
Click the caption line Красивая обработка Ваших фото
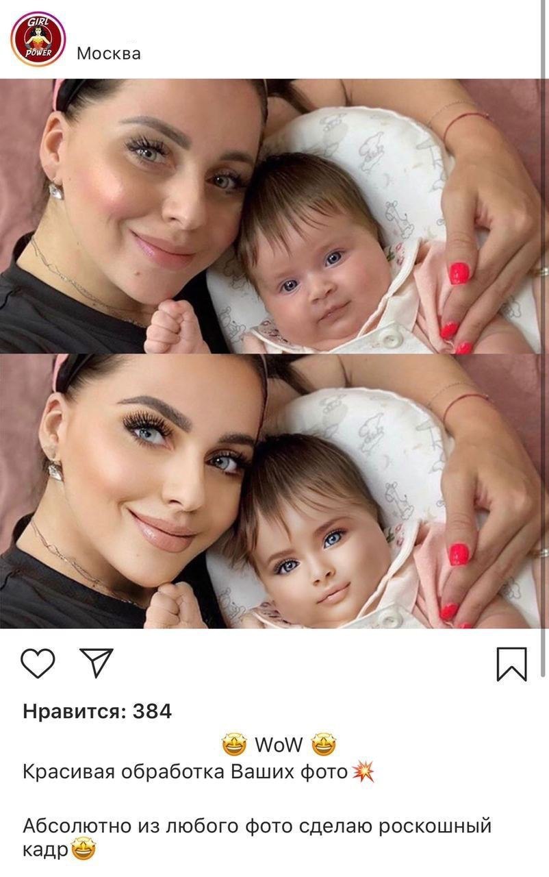[186, 772]
